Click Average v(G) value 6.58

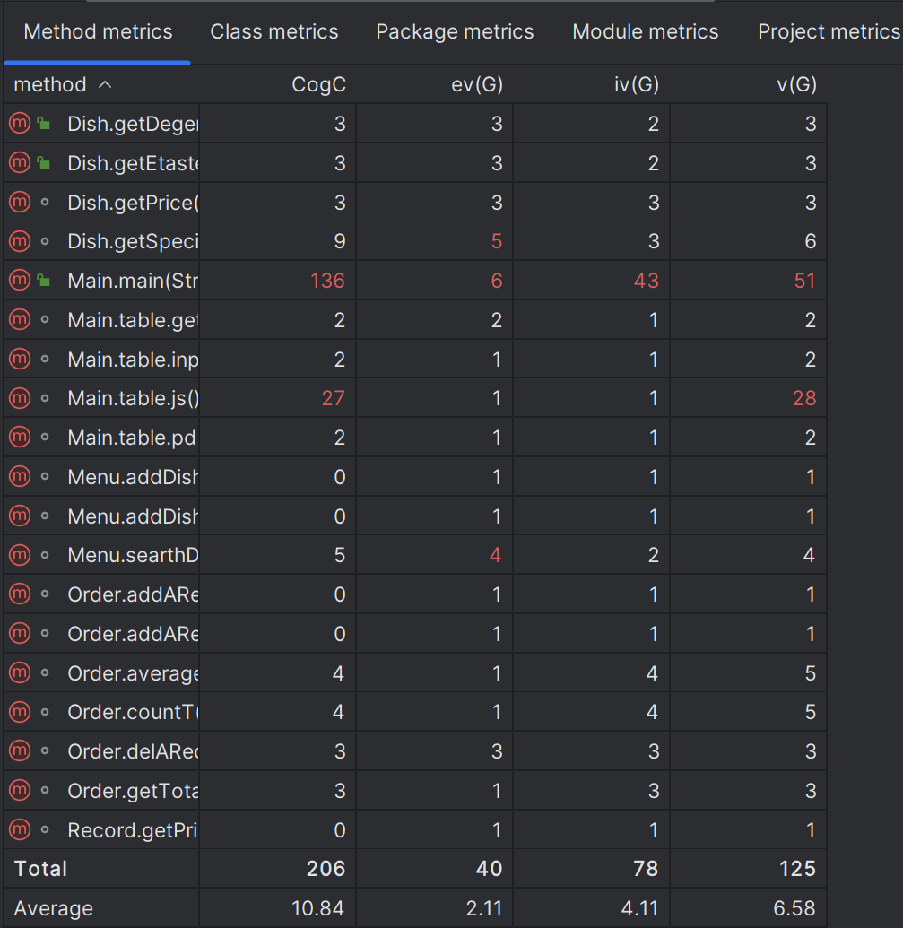click(x=794, y=908)
